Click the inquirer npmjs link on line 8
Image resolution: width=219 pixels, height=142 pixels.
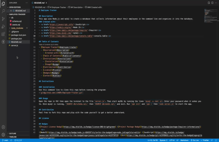click(x=69, y=30)
